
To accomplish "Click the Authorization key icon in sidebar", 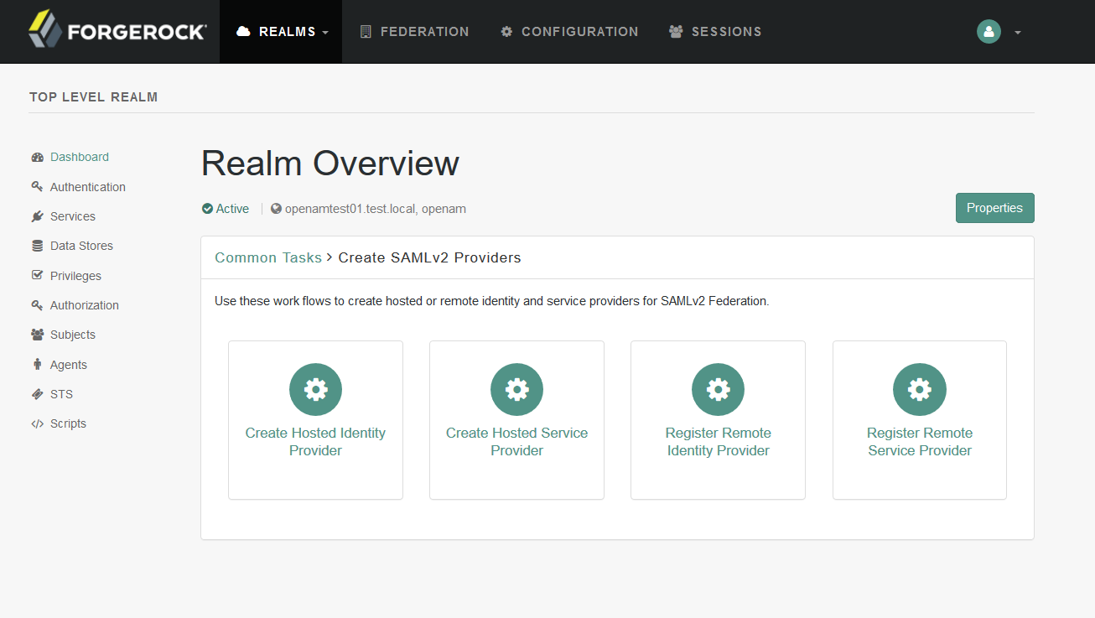I will point(37,305).
